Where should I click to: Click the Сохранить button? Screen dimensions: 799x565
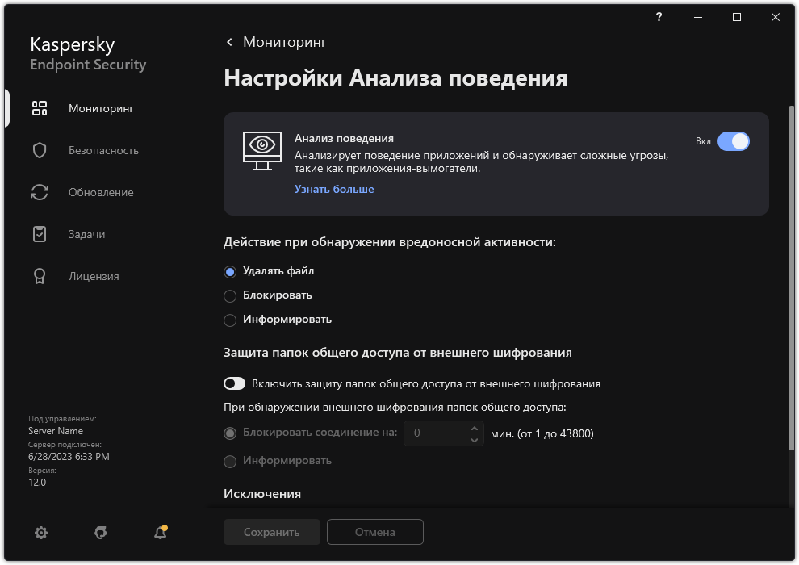271,532
